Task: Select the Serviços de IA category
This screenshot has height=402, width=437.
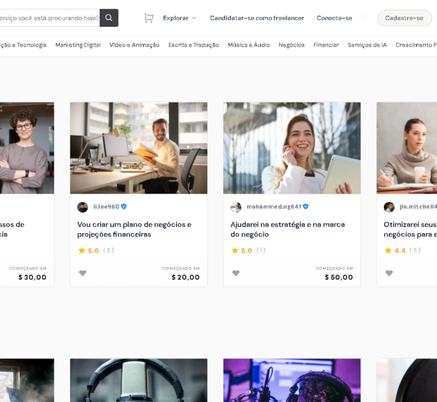Action: 367,45
